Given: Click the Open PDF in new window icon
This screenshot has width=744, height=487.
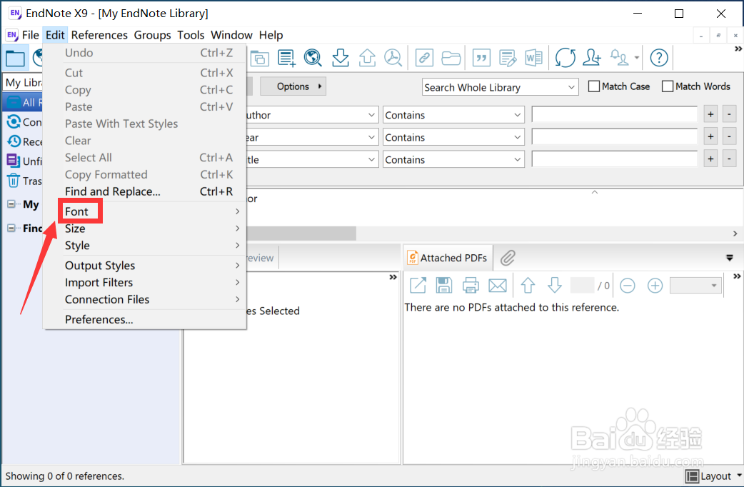Looking at the screenshot, I should 418,285.
